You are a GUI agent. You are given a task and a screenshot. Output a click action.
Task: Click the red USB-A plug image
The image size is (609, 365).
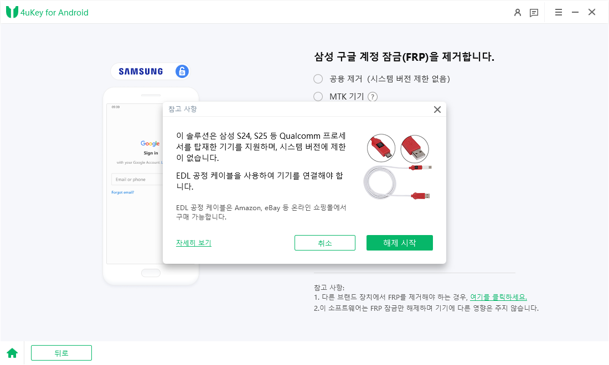(415, 148)
